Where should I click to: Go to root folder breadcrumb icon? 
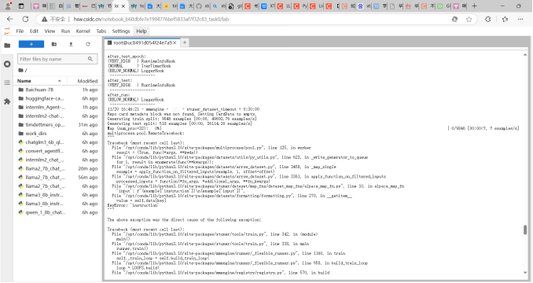[20, 70]
